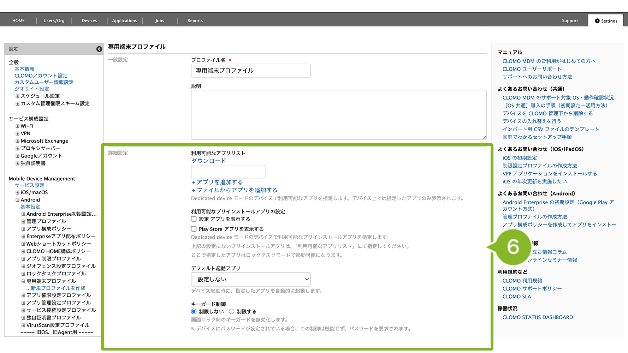Image resolution: width=628 pixels, height=353 pixels.
Task: Collapse 専用端末プロファイル tree node
Action: [23, 281]
